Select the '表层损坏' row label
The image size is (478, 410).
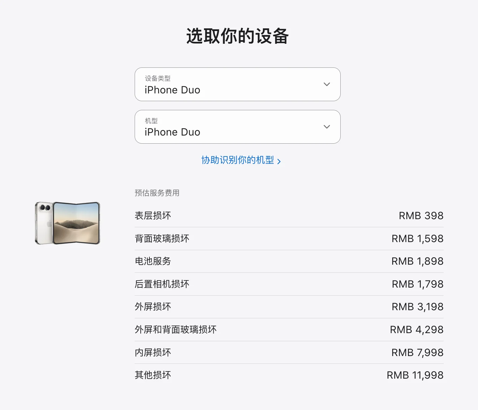pyautogui.click(x=153, y=216)
